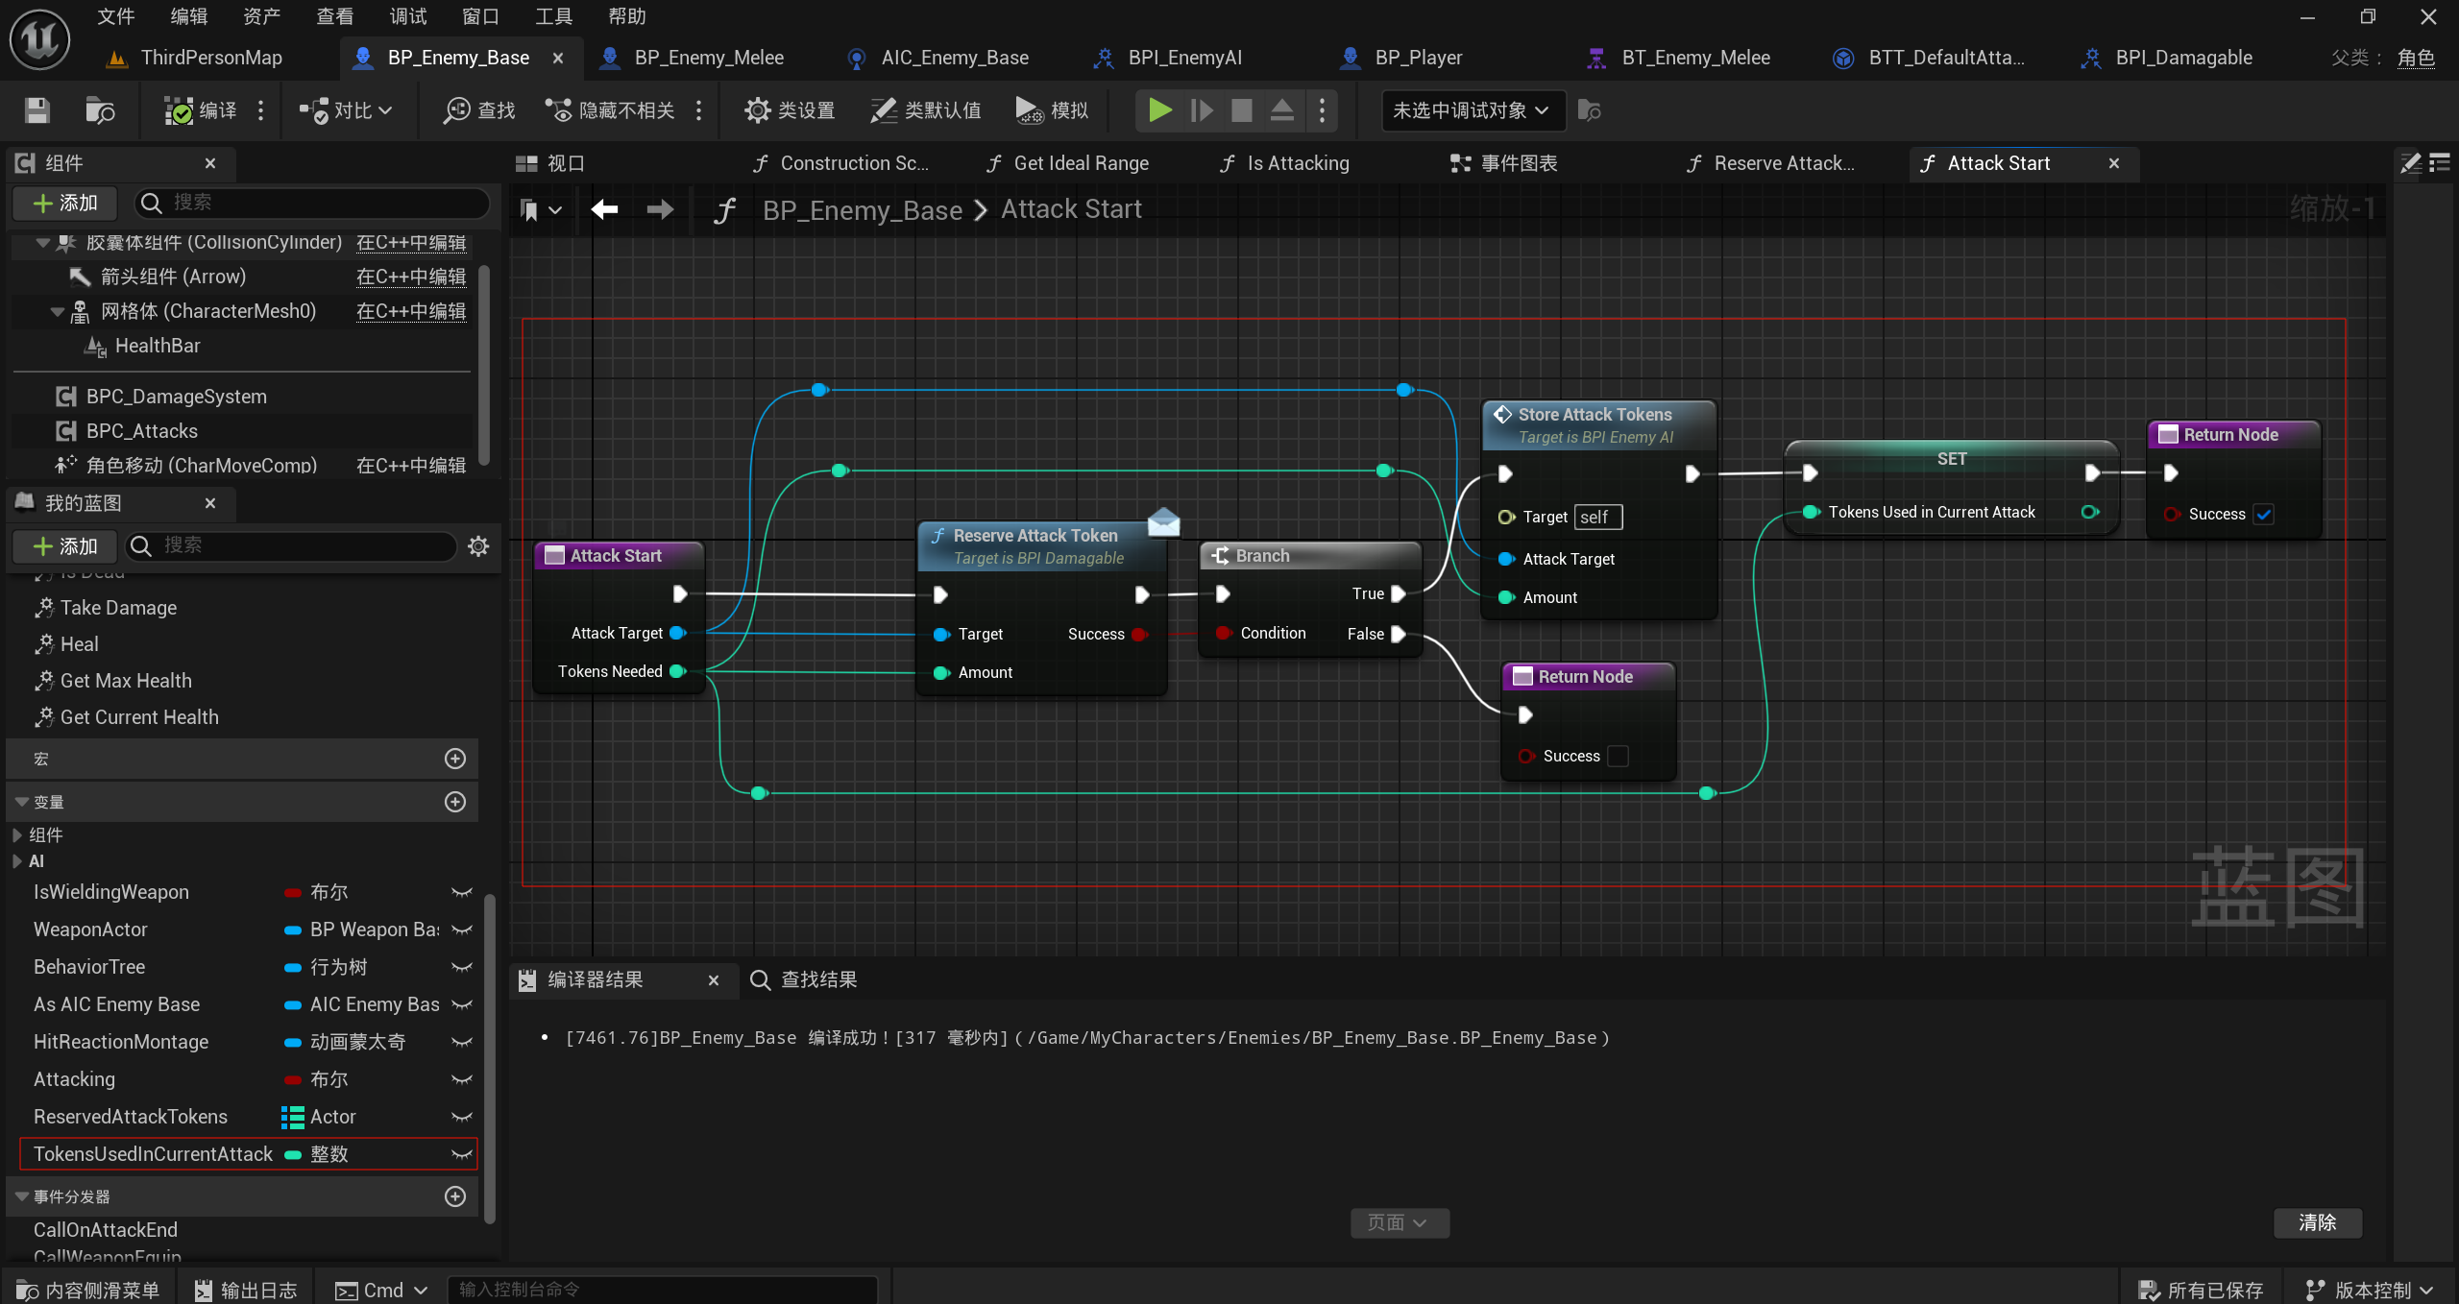This screenshot has height=1304, width=2459.
Task: Check the Success box on lower Return Node
Action: pyautogui.click(x=1619, y=757)
